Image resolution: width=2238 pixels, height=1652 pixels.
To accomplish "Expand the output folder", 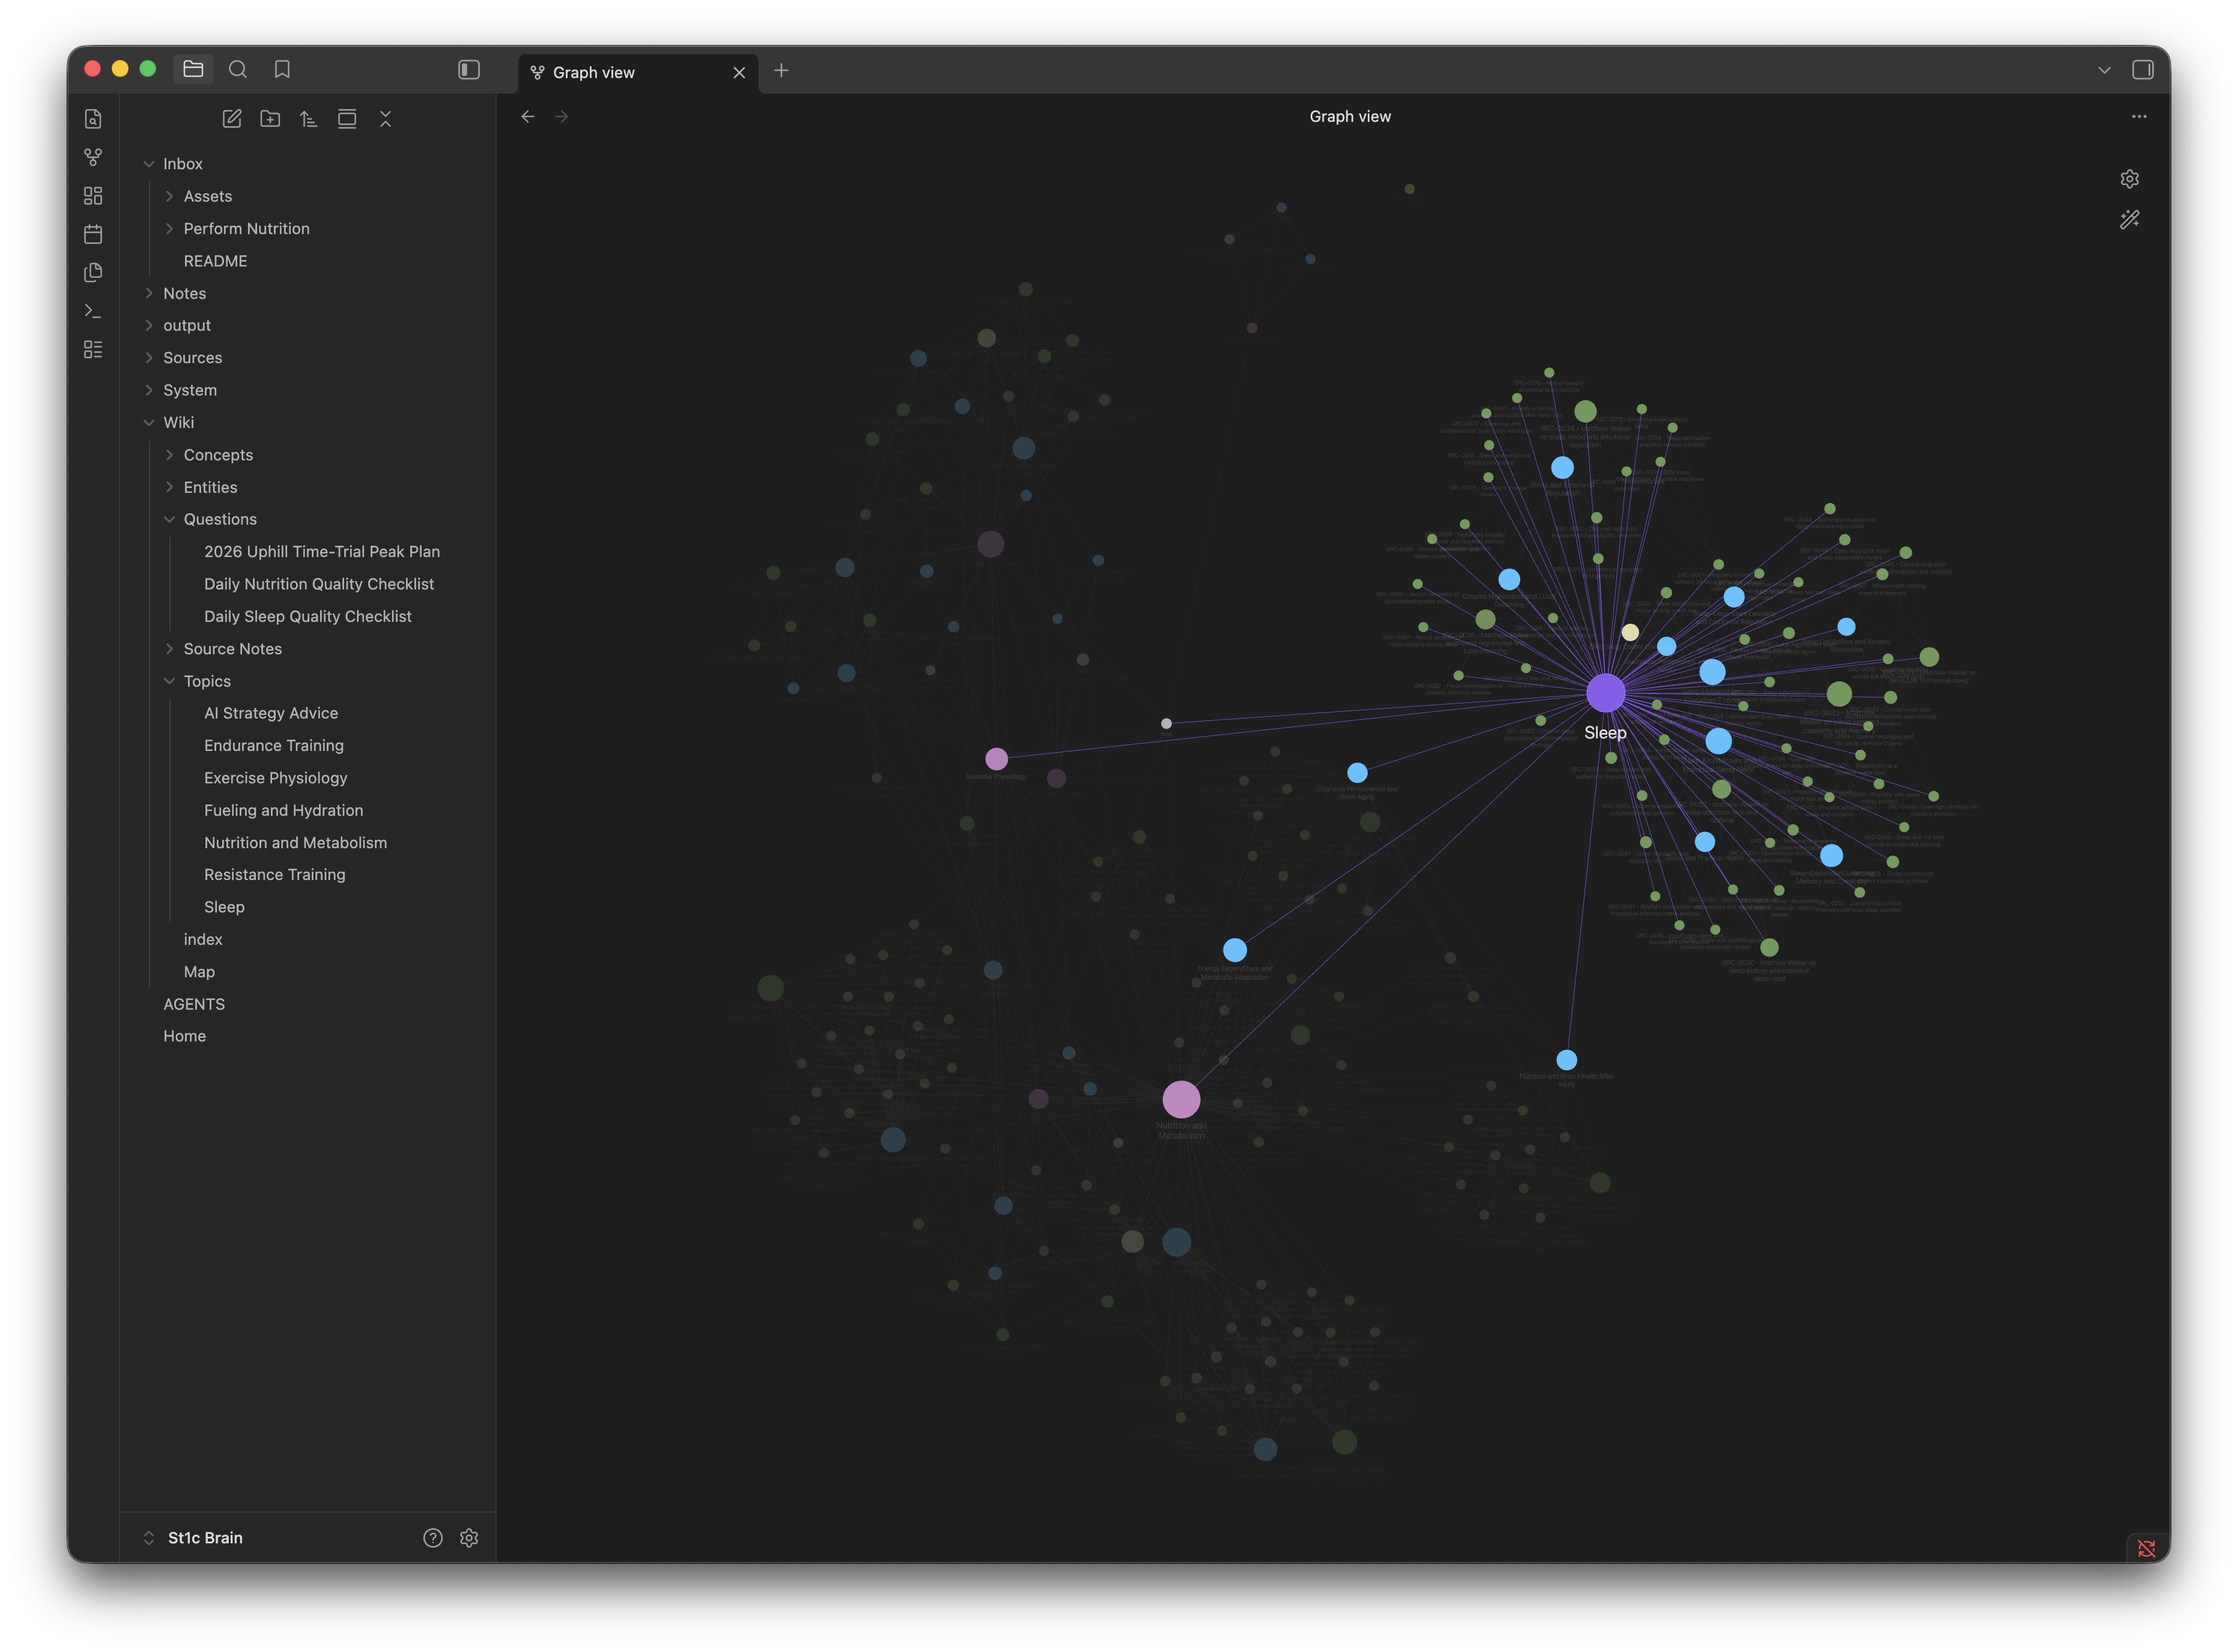I will tap(149, 326).
